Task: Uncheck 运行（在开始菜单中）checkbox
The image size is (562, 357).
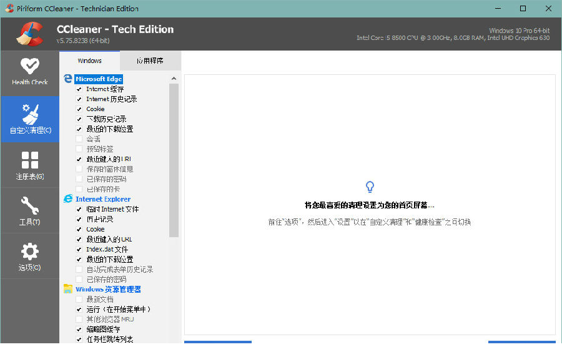Action: click(79, 310)
